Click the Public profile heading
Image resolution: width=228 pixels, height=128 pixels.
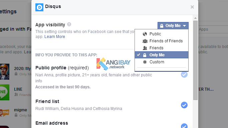[x=51, y=68]
